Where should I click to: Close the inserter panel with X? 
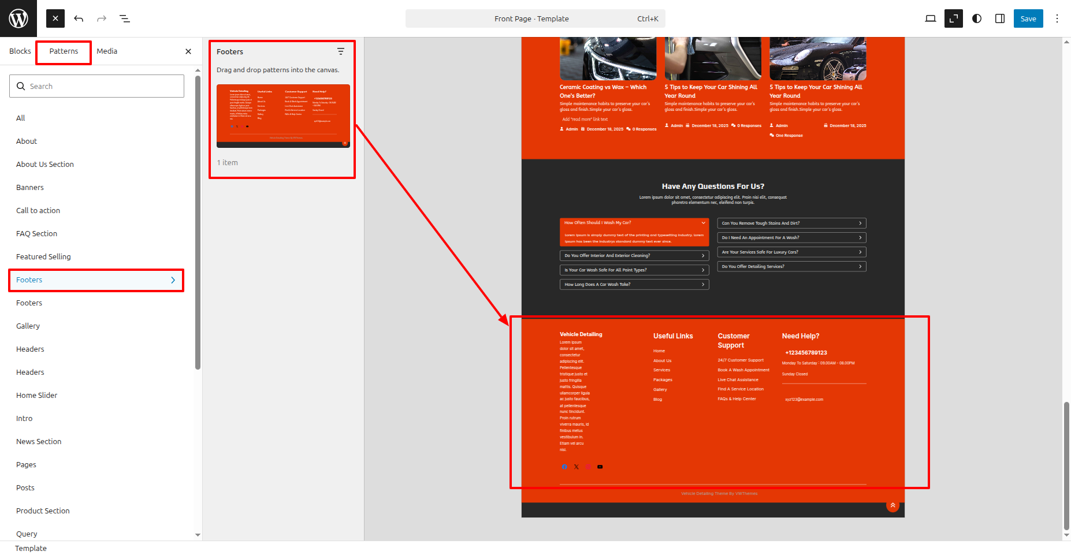click(x=188, y=51)
